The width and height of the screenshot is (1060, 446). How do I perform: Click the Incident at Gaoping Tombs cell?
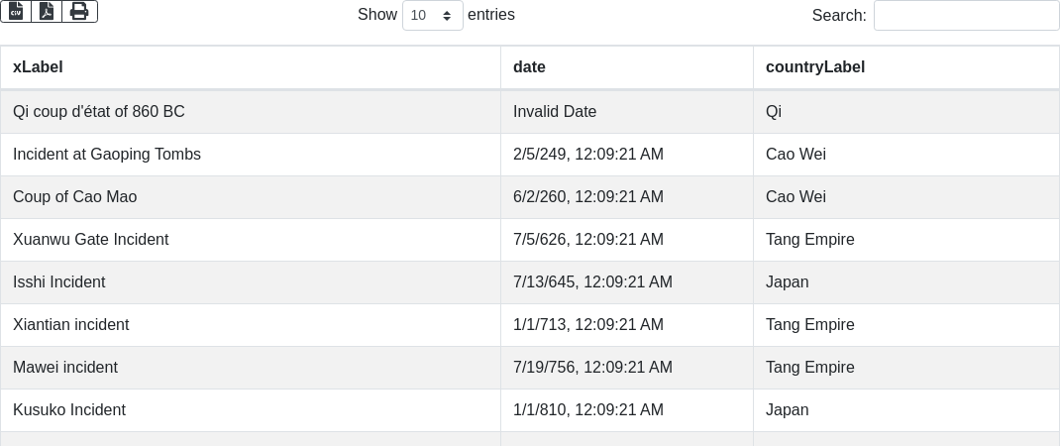[107, 155]
